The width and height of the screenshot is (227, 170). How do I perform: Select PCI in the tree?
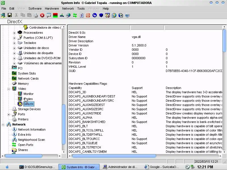tap(20, 68)
